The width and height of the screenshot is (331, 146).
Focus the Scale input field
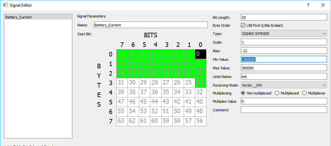[x=284, y=42]
